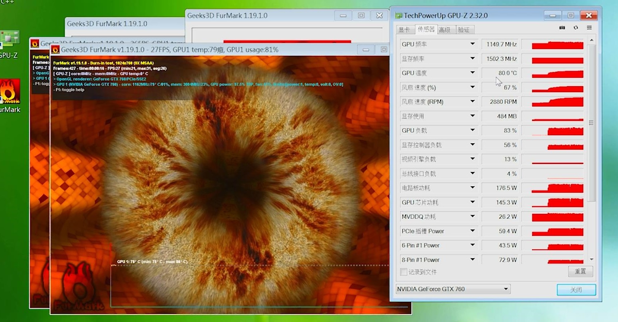This screenshot has width=618, height=322.
Task: Open the GPU-Z hamburger menu
Action: click(x=589, y=28)
